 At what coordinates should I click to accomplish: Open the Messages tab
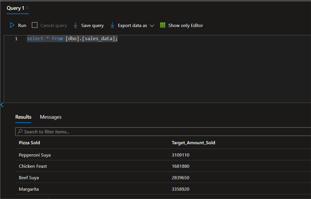coord(51,117)
